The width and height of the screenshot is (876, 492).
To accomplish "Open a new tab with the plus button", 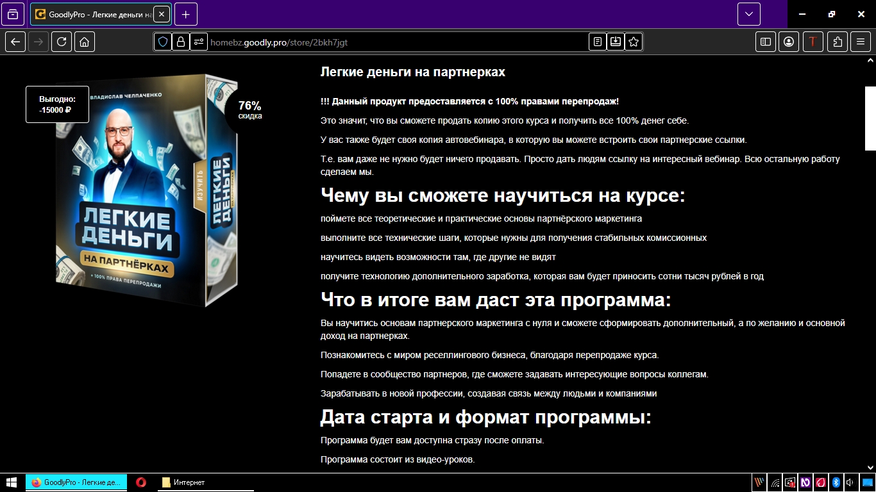I will tap(185, 13).
